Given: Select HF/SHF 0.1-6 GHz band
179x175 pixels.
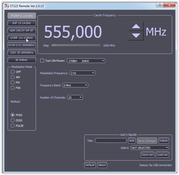Looking at the screenshot, I should pos(22,16).
